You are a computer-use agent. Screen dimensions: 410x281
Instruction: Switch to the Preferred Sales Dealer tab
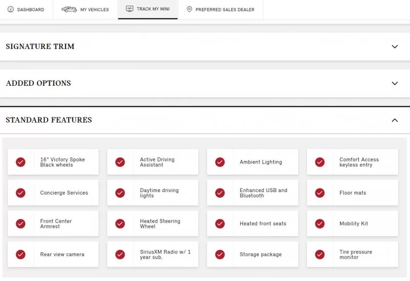point(220,10)
